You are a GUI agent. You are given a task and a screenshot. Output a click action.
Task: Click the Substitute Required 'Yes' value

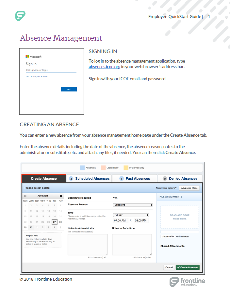pyautogui.click(x=115, y=198)
